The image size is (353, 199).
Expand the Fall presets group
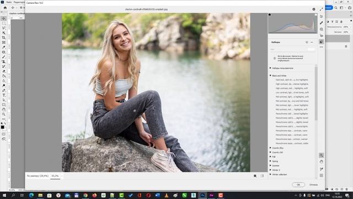click(270, 156)
